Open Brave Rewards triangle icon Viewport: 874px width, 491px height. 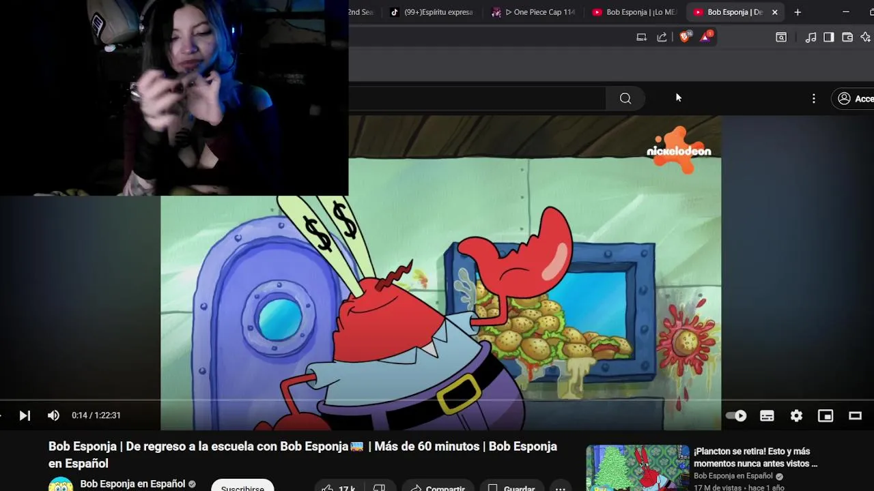pos(705,37)
